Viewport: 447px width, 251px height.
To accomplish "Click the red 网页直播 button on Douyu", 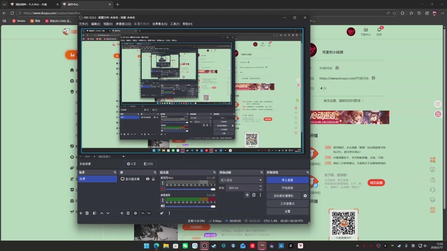I will point(376,183).
